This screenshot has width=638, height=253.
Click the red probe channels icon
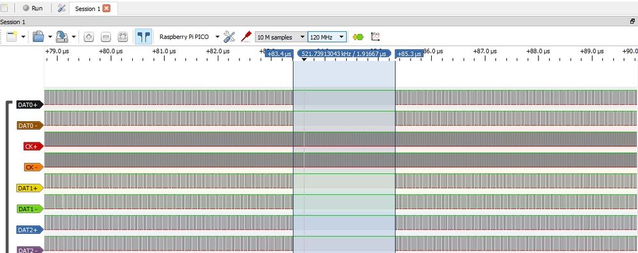(x=246, y=37)
